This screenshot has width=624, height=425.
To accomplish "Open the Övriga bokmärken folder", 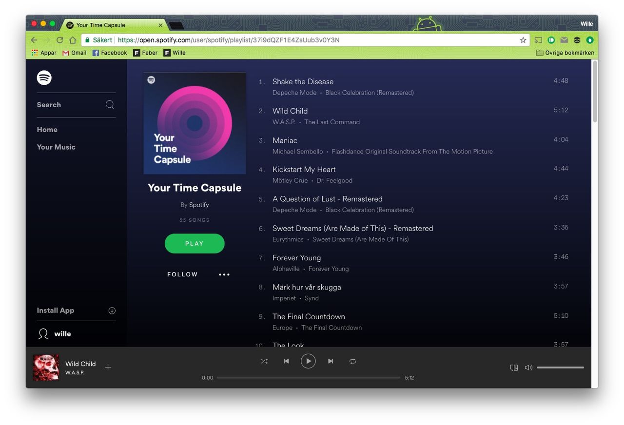I will [x=565, y=53].
